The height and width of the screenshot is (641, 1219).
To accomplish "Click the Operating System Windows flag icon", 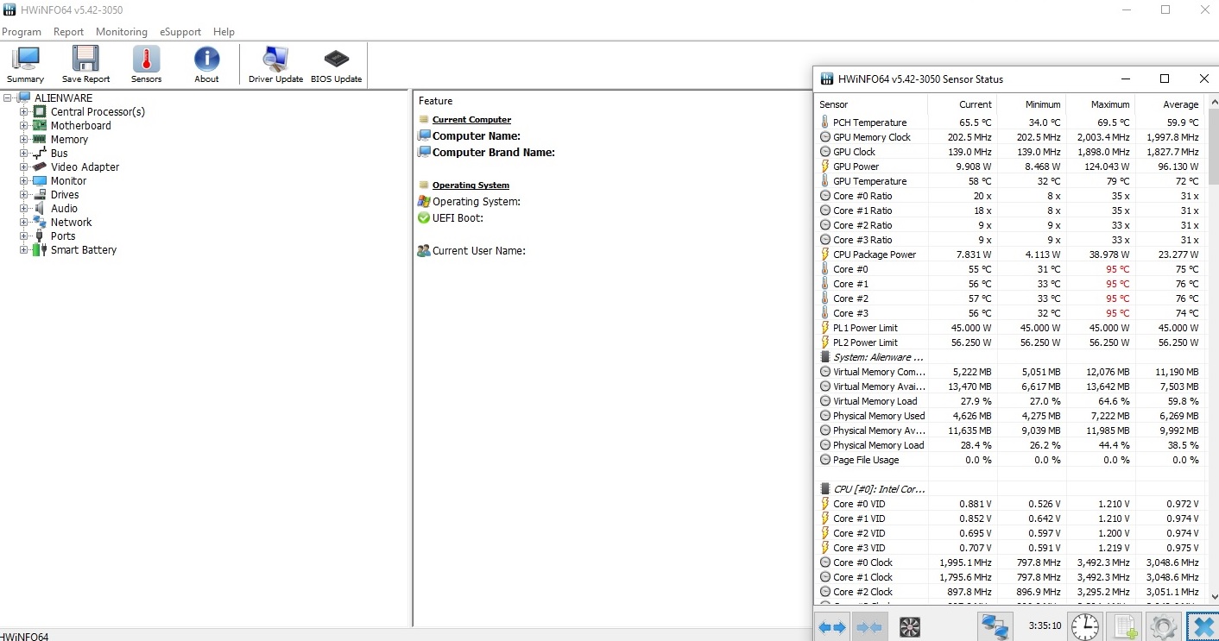I will pos(423,202).
